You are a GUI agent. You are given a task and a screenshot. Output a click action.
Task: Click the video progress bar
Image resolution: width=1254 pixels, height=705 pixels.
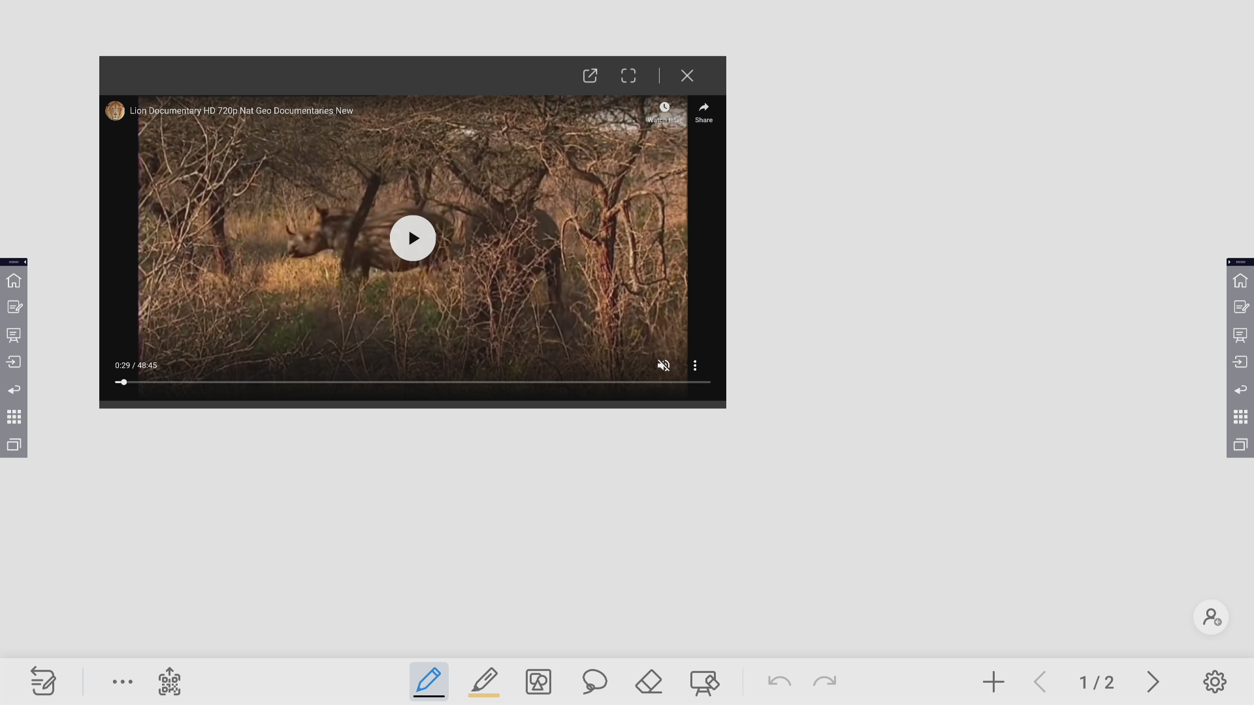[413, 382]
